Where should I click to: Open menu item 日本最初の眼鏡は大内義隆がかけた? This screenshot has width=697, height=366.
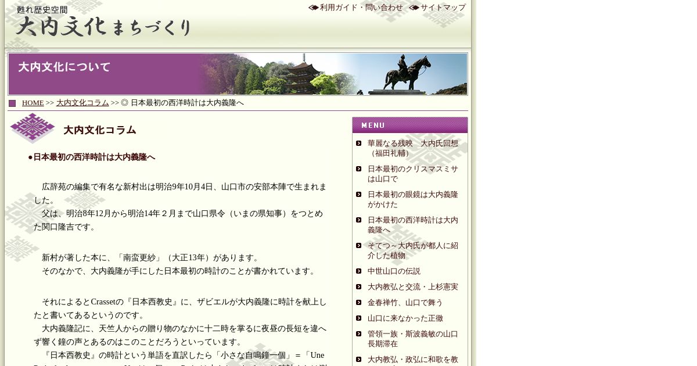413,199
